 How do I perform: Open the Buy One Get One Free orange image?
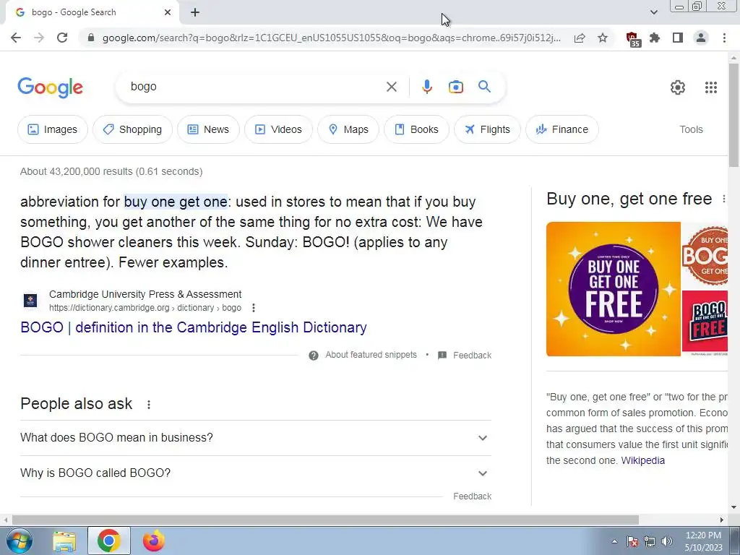[x=614, y=289]
